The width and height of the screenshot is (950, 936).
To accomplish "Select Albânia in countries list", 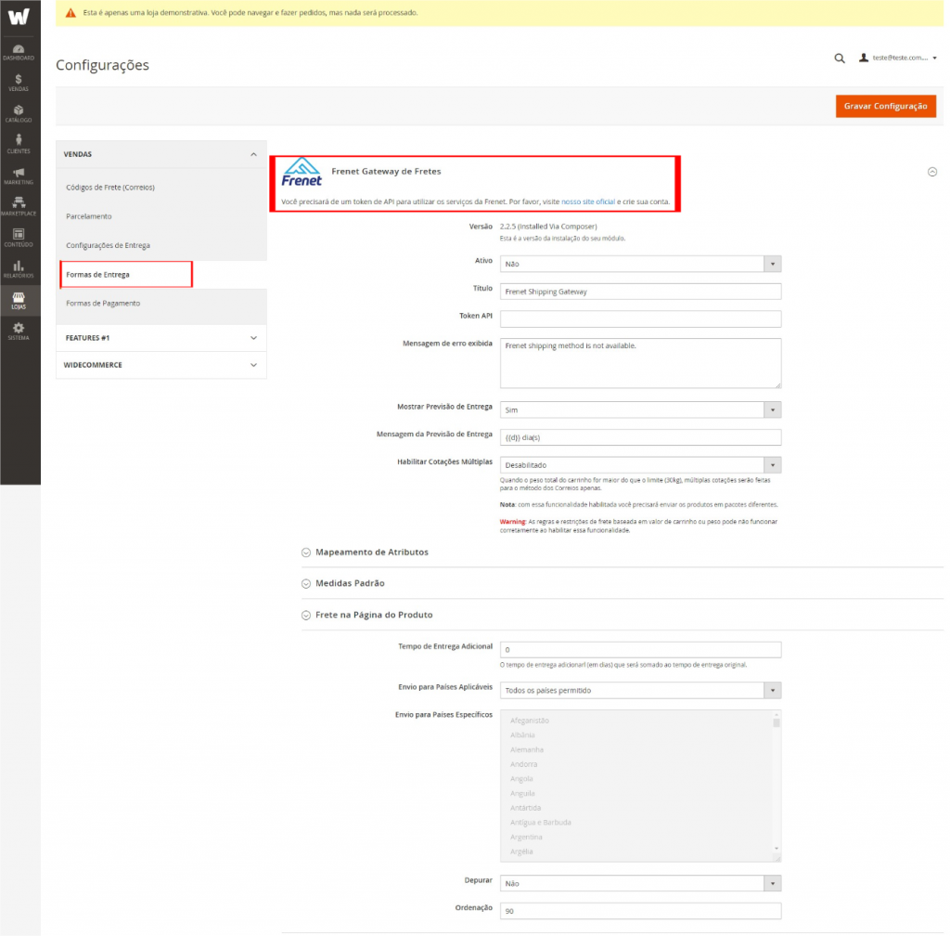I will click(x=522, y=735).
